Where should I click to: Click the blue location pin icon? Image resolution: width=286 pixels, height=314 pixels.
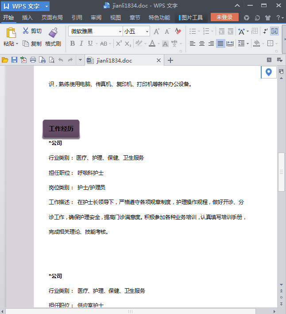click(269, 72)
